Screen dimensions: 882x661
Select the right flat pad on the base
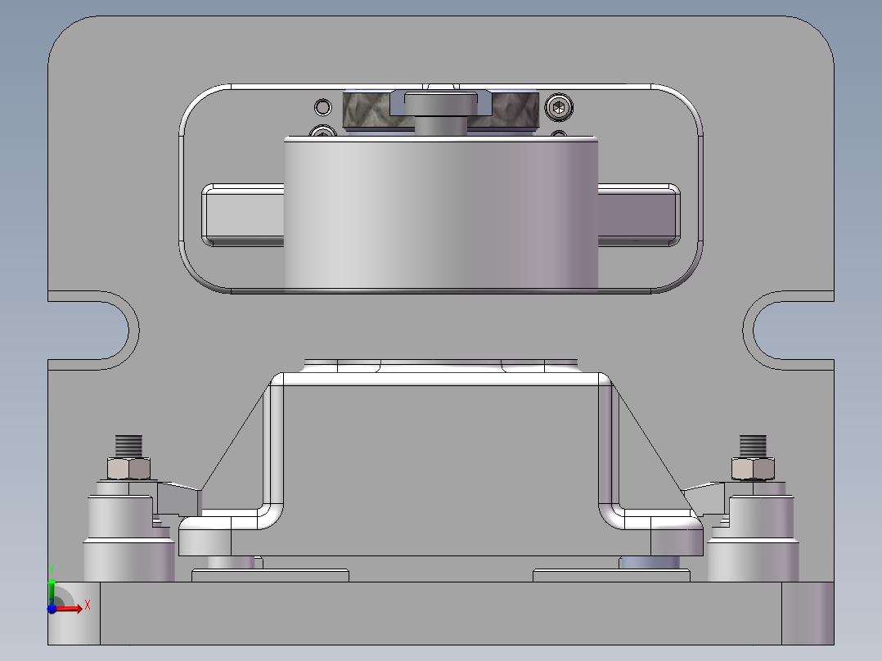611,575
